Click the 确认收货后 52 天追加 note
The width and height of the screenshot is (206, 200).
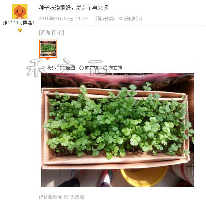(x=61, y=197)
